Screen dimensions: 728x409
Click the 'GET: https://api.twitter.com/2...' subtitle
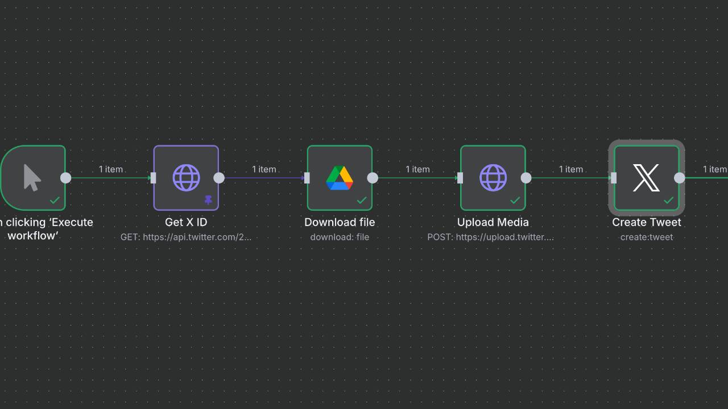pyautogui.click(x=186, y=237)
